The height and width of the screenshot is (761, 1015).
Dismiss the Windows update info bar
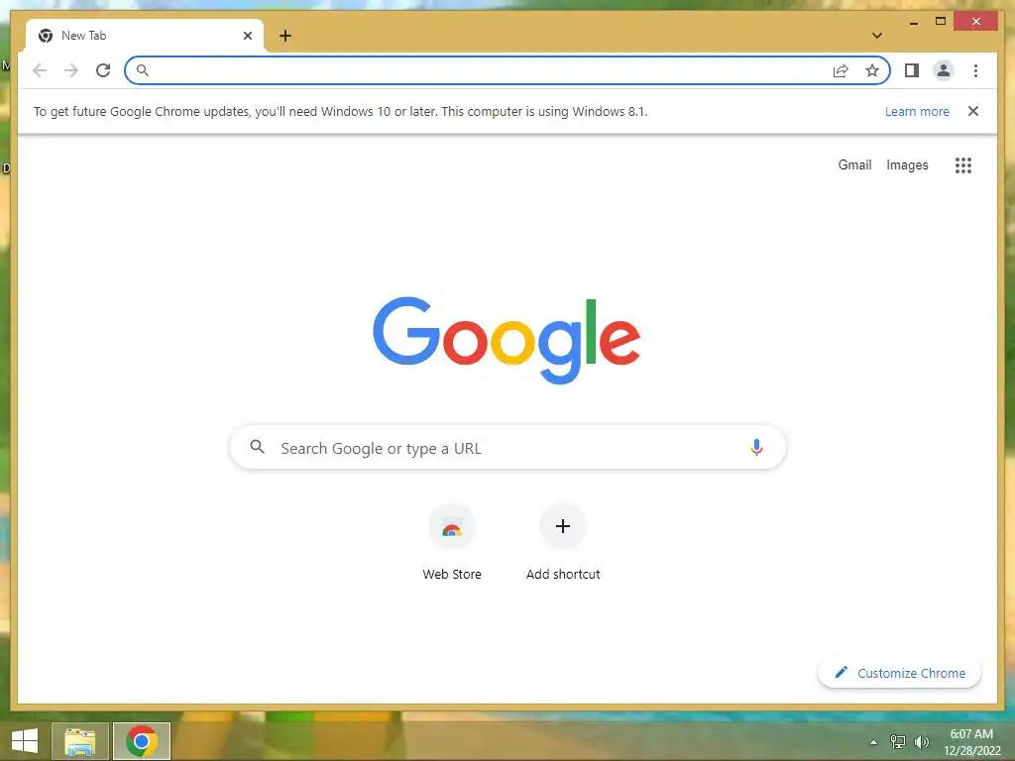click(x=973, y=111)
